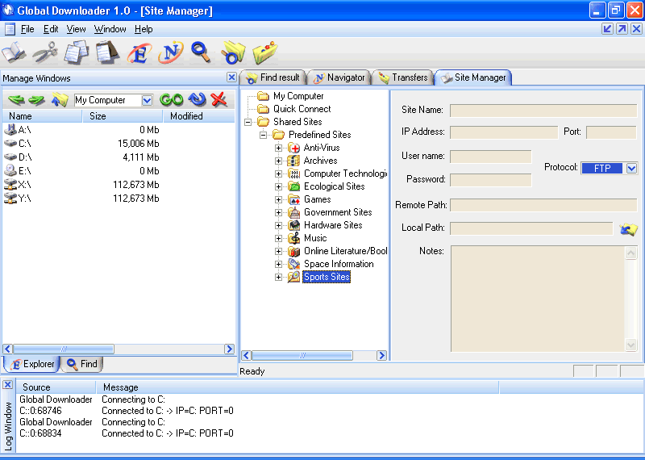Click the blue refresh icon
Screen dimensions: 645x460
coord(197,99)
